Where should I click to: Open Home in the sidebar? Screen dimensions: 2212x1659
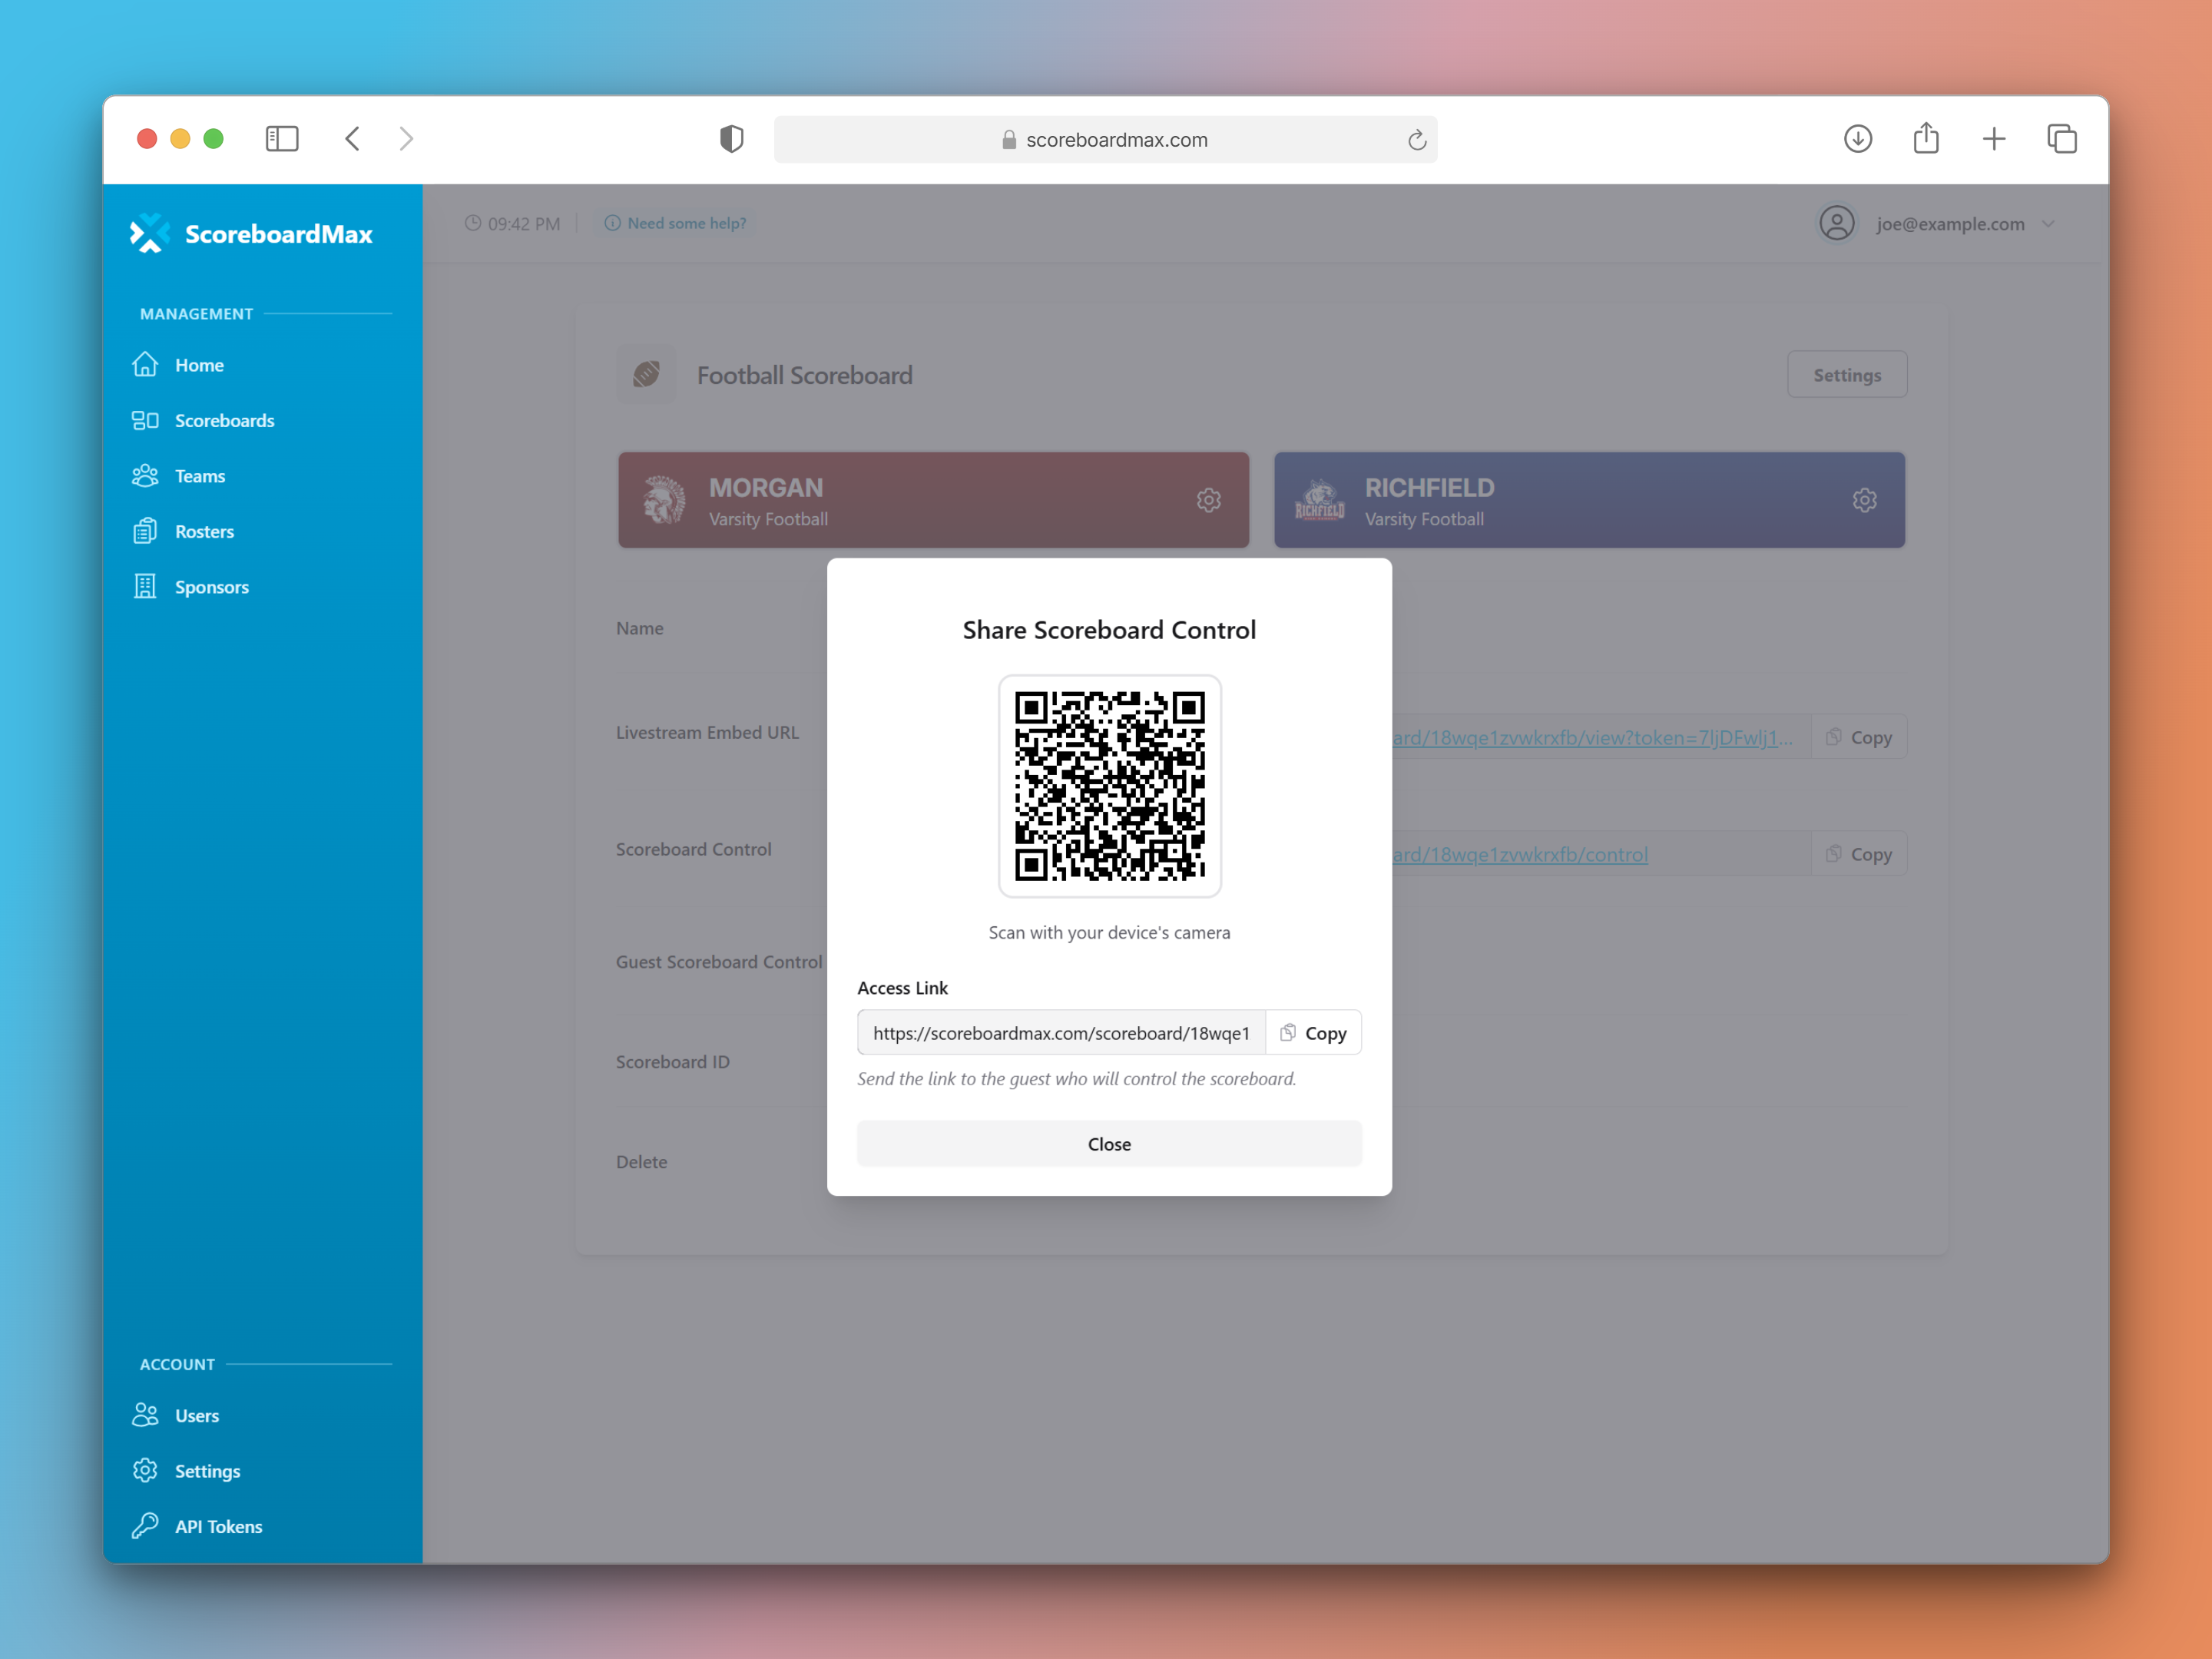(x=199, y=365)
